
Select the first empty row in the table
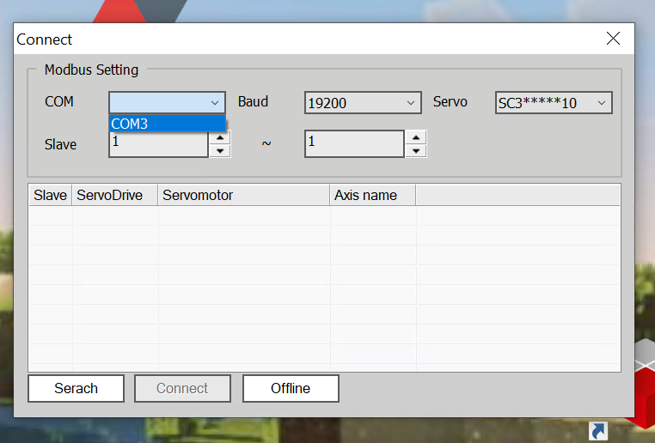pos(324,215)
